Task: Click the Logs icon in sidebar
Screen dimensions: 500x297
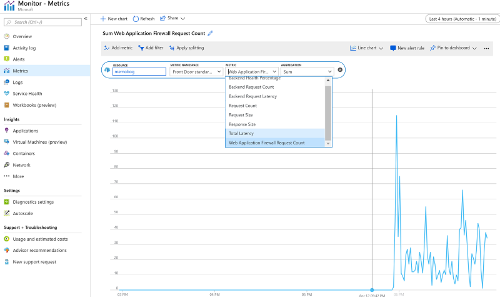Action: [6, 83]
